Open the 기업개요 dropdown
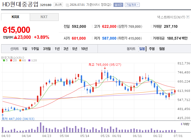 tap(132, 5)
